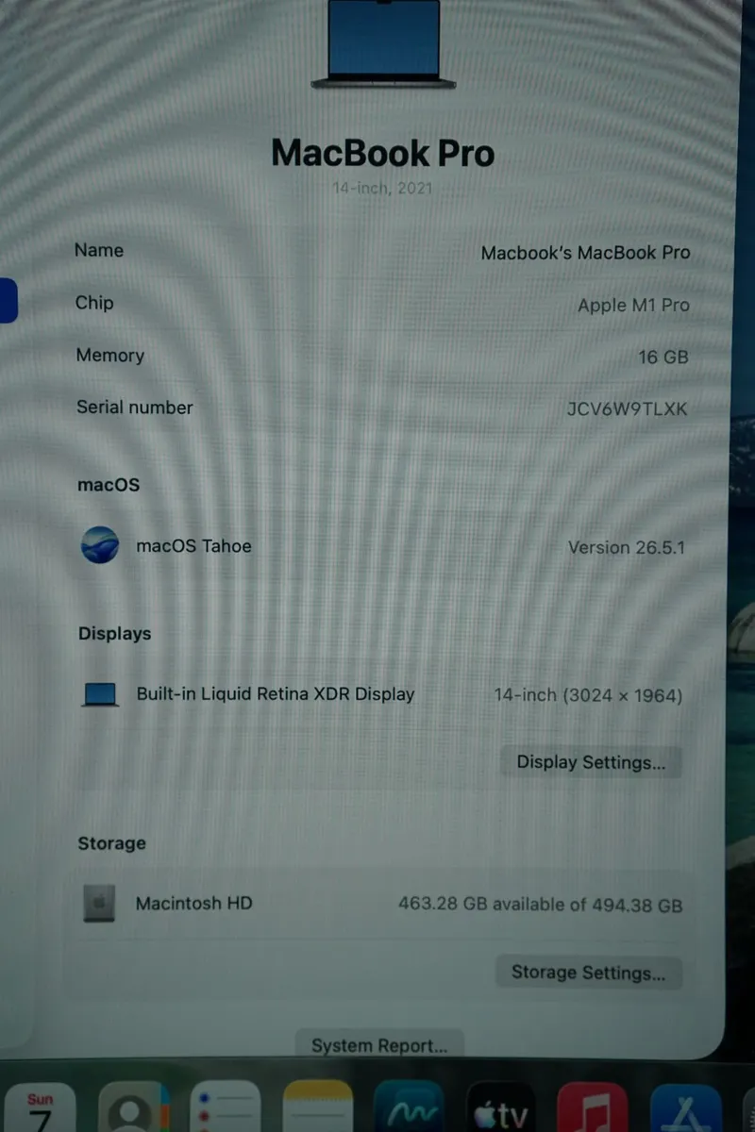755x1132 pixels.
Task: Launch the Music app from the Dock
Action: [x=593, y=1107]
